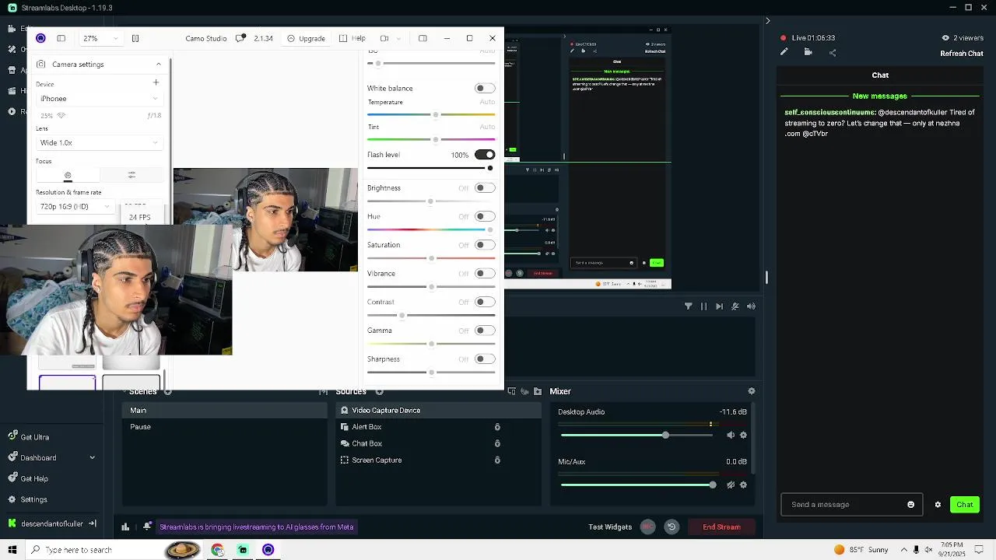Image resolution: width=996 pixels, height=560 pixels.
Task: Edit stream info pencil icon
Action: (x=784, y=52)
